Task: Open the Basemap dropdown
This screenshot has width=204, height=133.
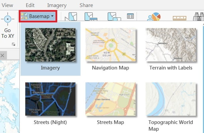Action: tap(38, 16)
